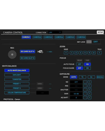Switch to CAMERA2 tab
105x131 pixels.
[37, 37]
